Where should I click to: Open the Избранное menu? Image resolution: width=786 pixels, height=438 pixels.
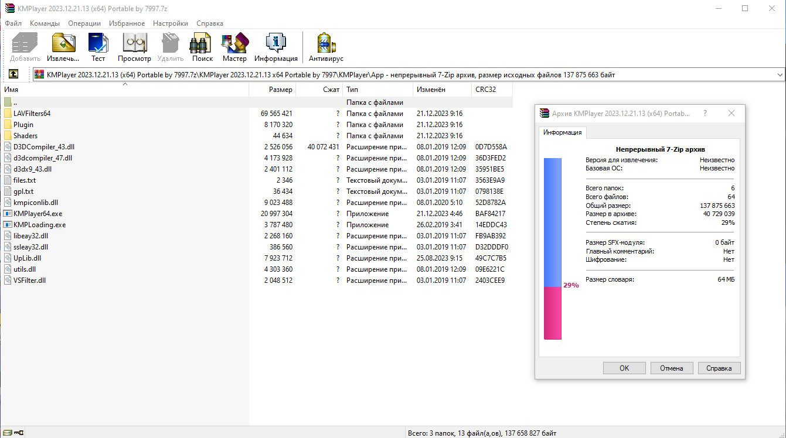(x=127, y=23)
